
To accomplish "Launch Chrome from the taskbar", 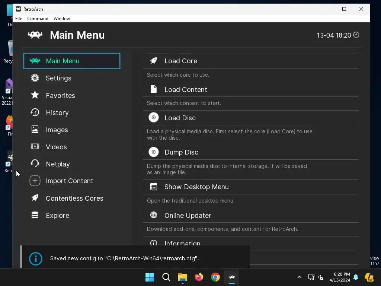I will coord(215,277).
